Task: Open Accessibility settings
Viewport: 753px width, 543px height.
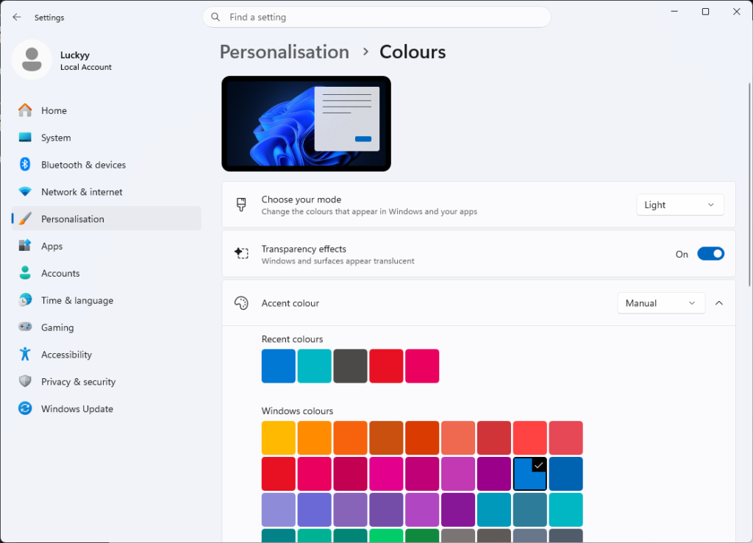Action: (106, 355)
